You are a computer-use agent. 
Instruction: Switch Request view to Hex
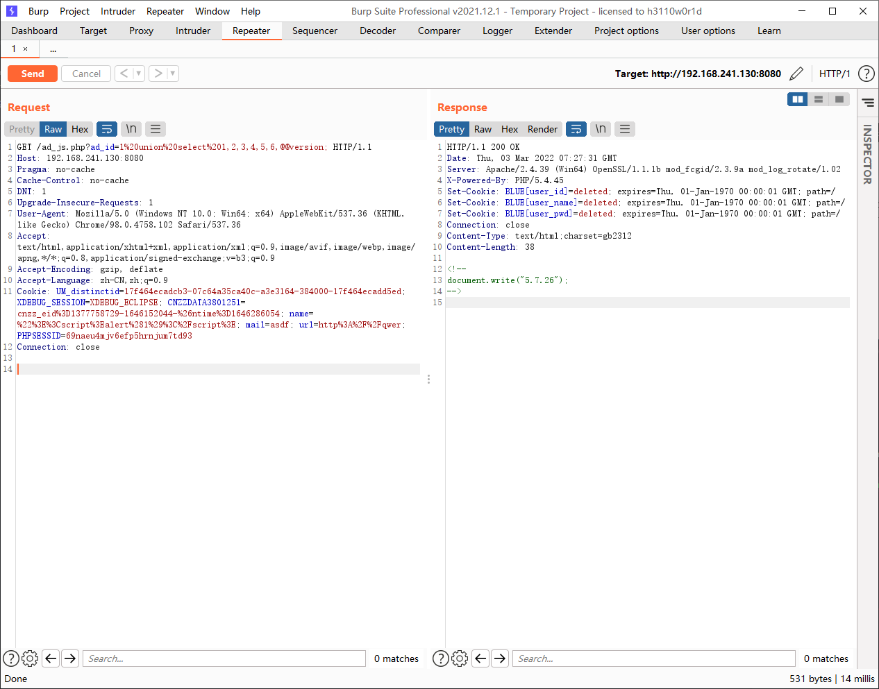point(80,129)
